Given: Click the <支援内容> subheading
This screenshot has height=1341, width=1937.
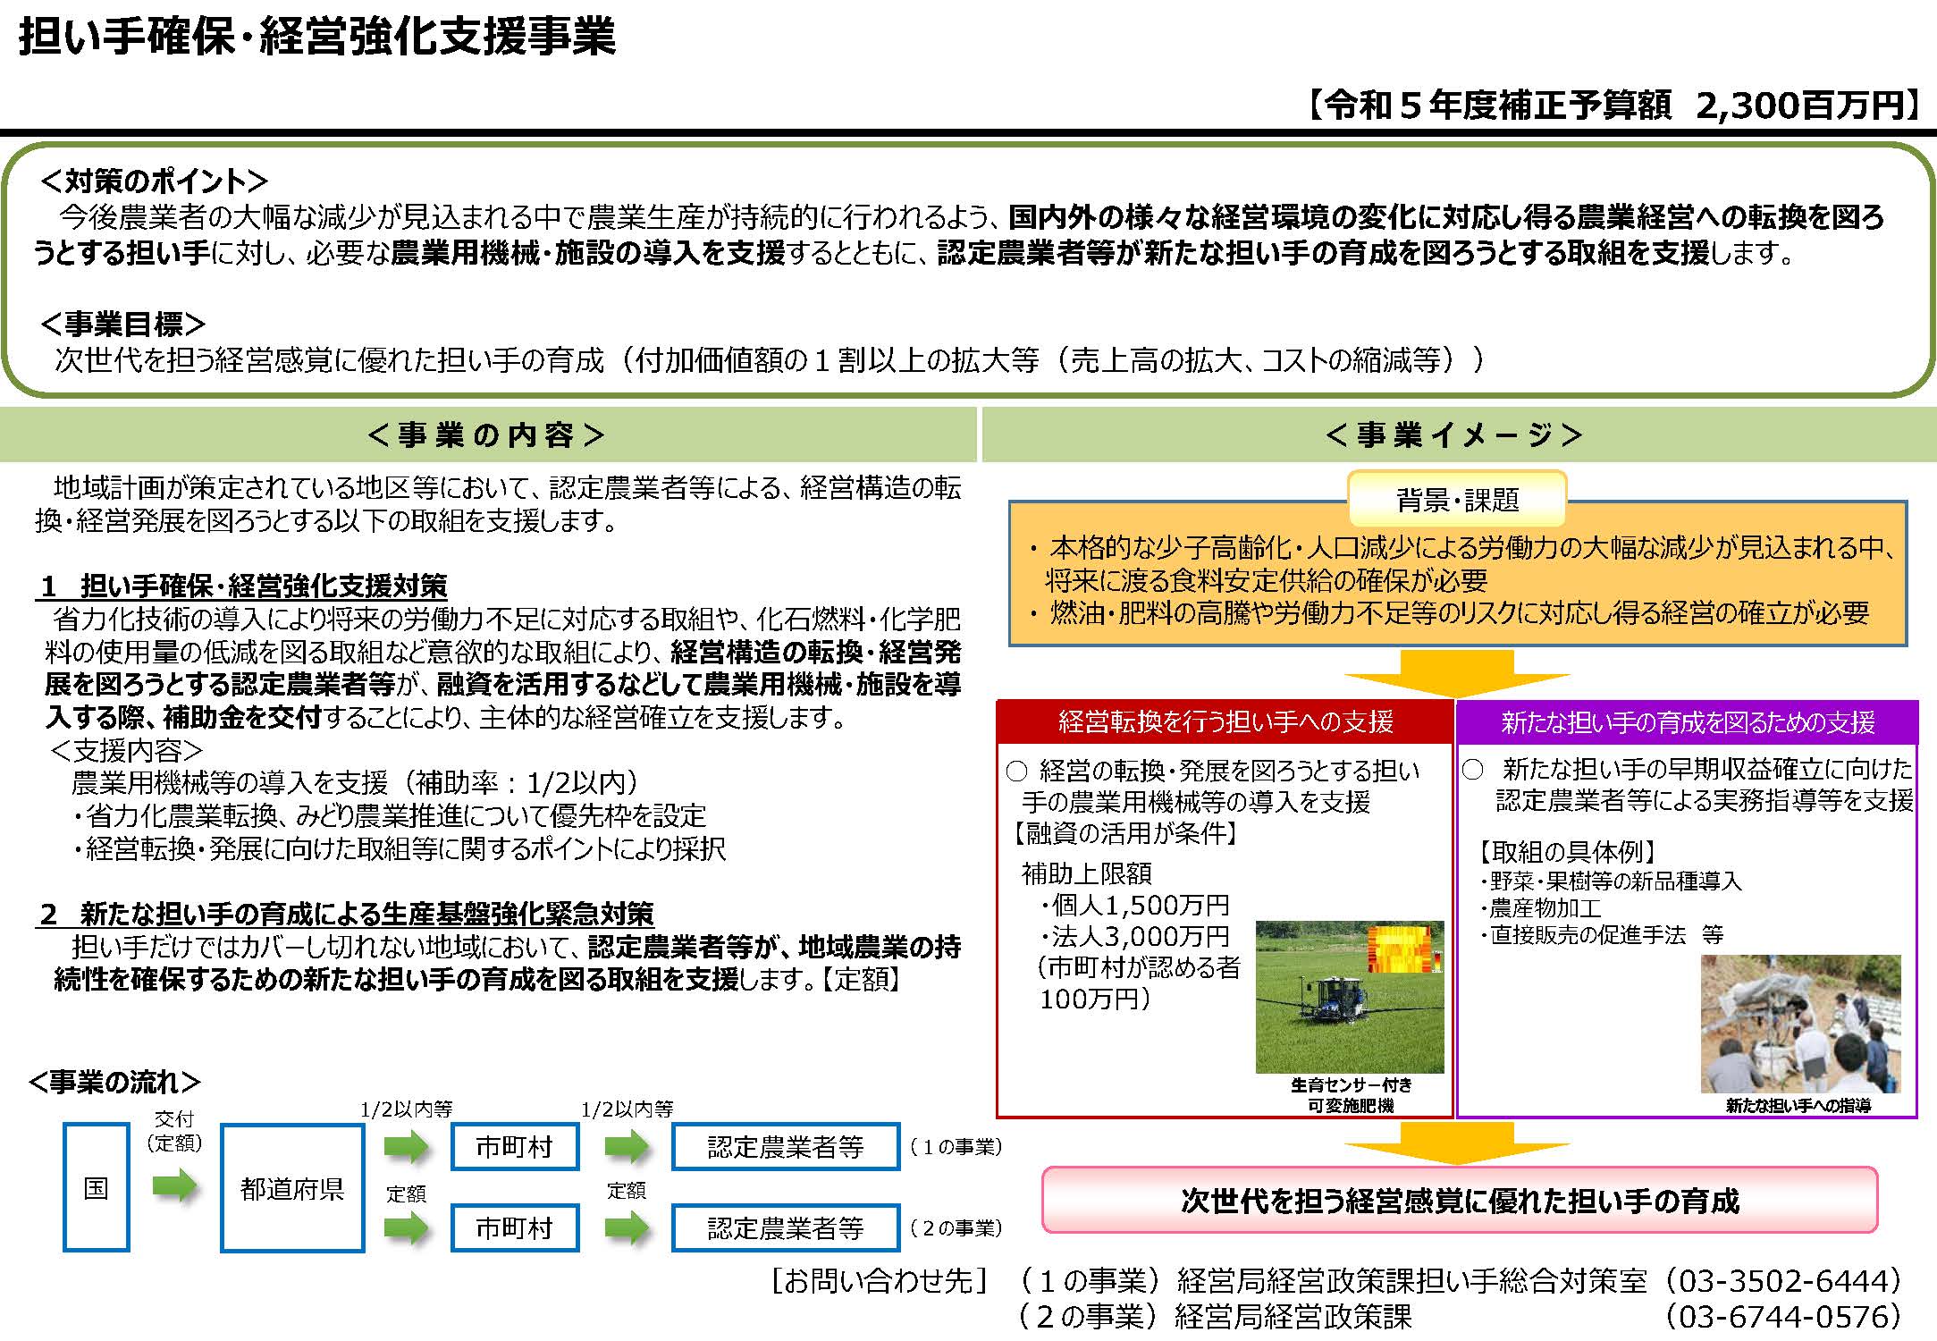Looking at the screenshot, I should point(127,750).
